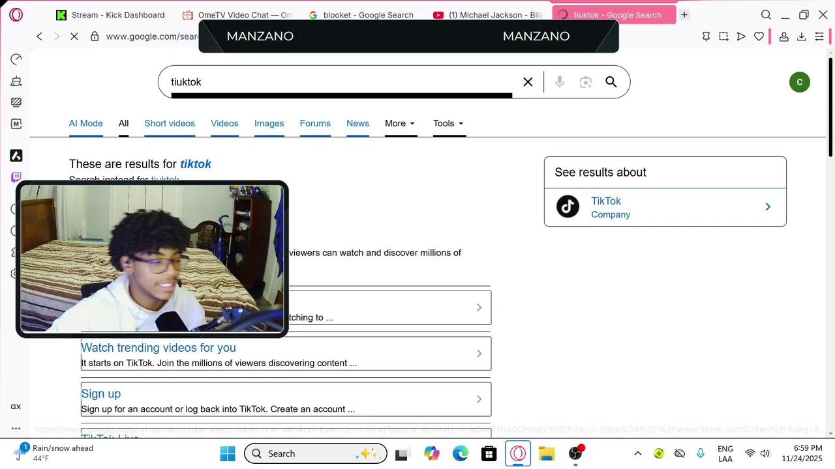Image resolution: width=835 pixels, height=469 pixels.
Task: Open sidebar three-dot setup menu
Action: pos(16,429)
